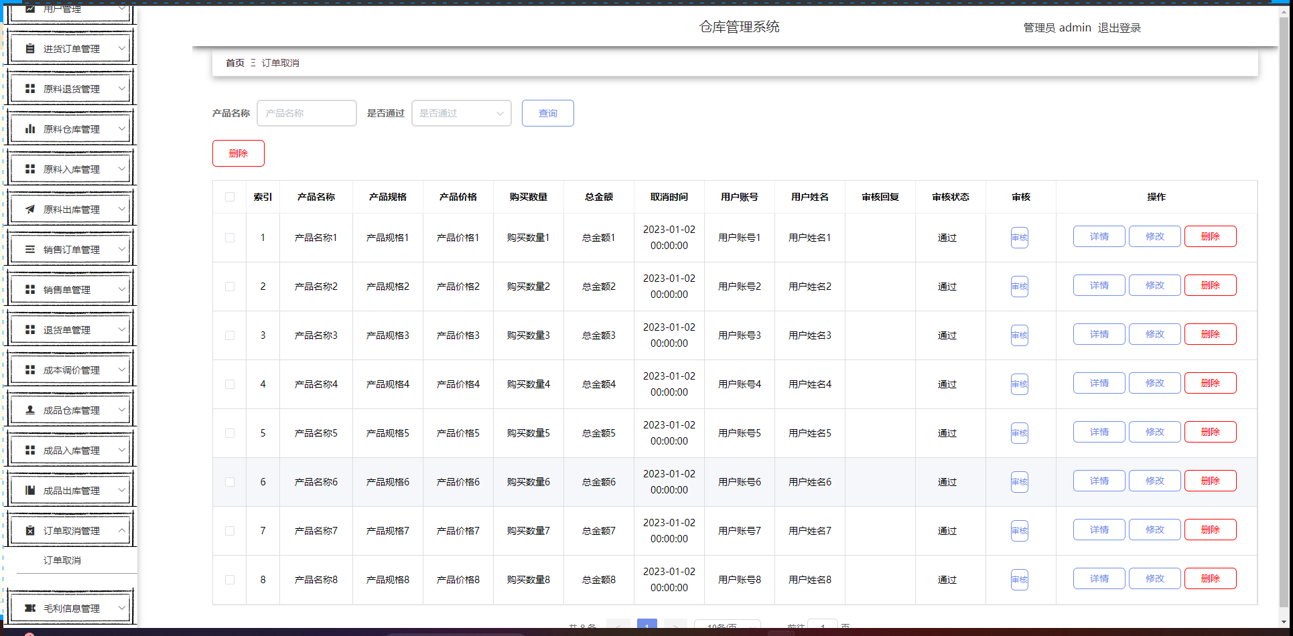Click the 退出登录 link
Screen dimensions: 1293x636
(x=1119, y=27)
